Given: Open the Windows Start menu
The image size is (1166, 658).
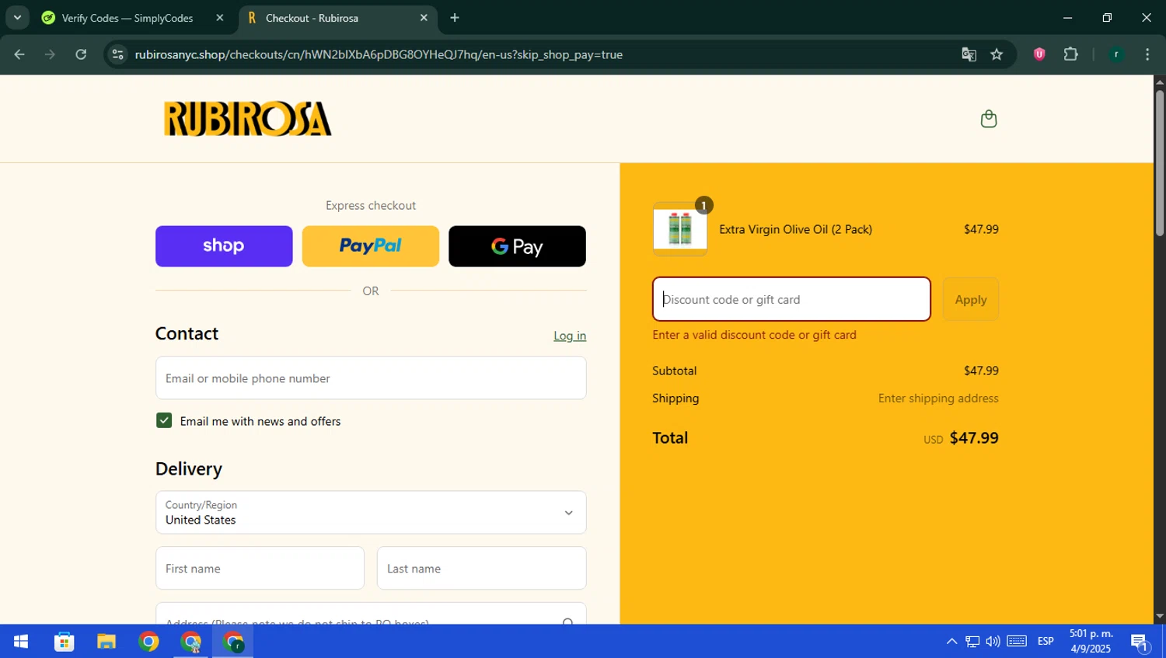Looking at the screenshot, I should (x=21, y=642).
